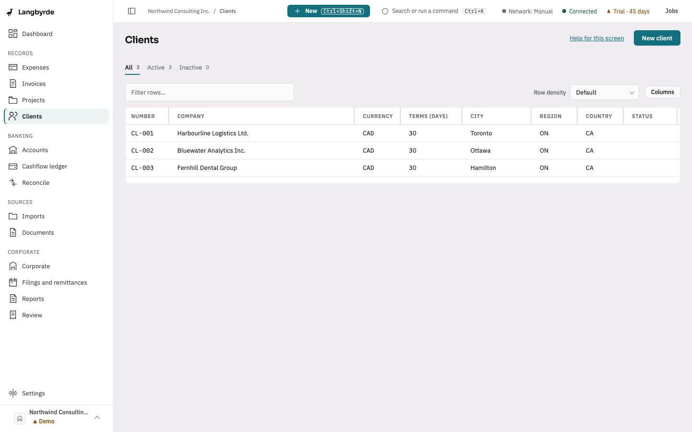Sort by the Terms (Days) column header
The width and height of the screenshot is (692, 432).
point(431,116)
